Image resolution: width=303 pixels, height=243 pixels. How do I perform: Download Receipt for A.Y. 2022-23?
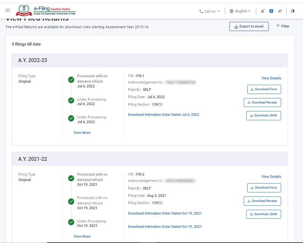click(x=262, y=103)
